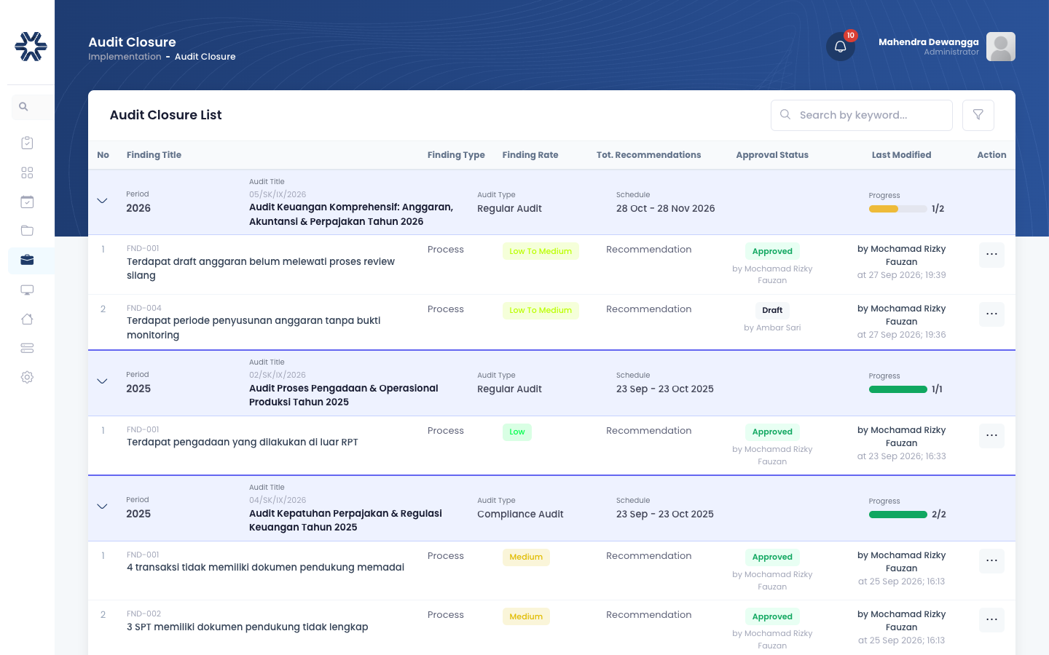Open the calendar check sidebar icon
The height and width of the screenshot is (655, 1049).
pos(27,202)
